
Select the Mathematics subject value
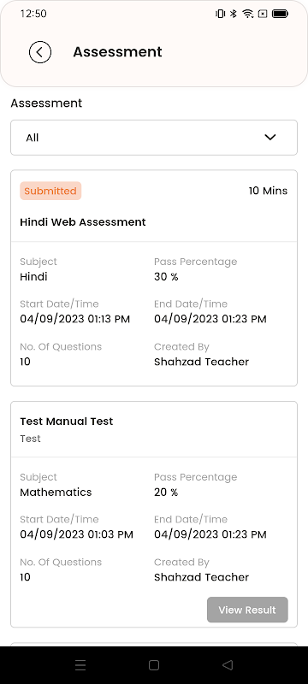[56, 492]
